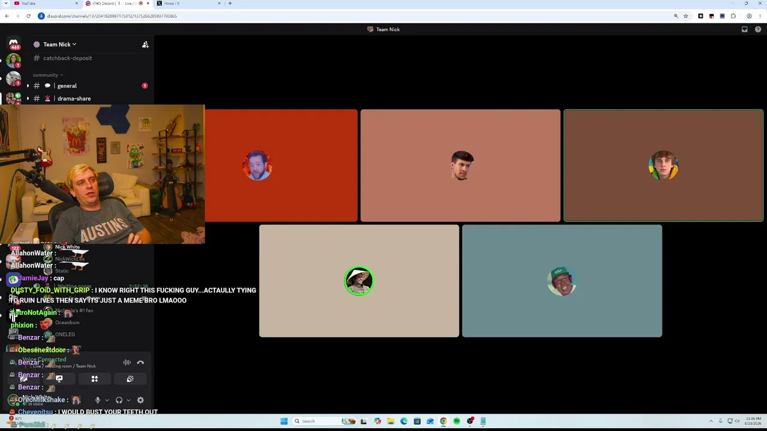
Task: Deafen the headphones
Action: [119, 400]
